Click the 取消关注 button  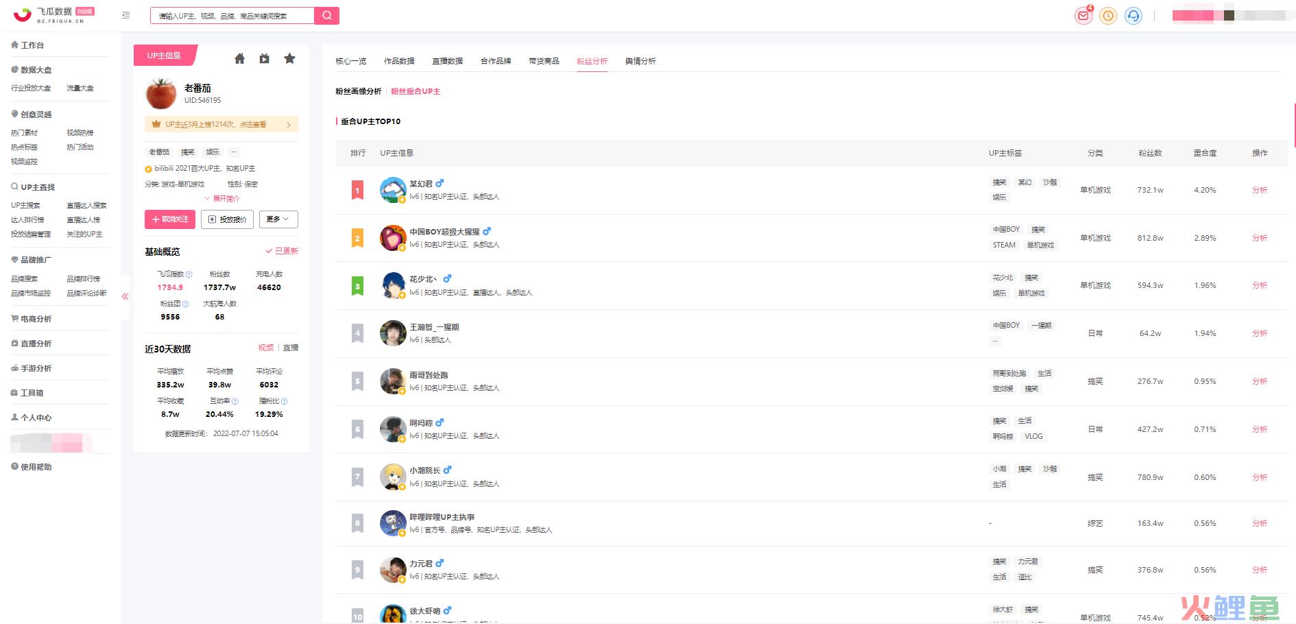pyautogui.click(x=170, y=219)
